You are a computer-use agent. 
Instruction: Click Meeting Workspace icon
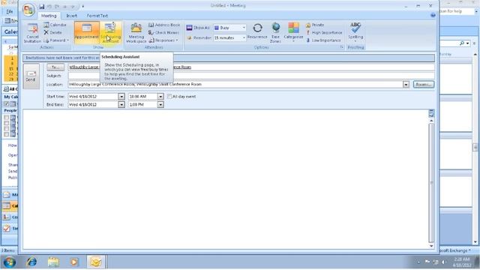[x=136, y=33]
